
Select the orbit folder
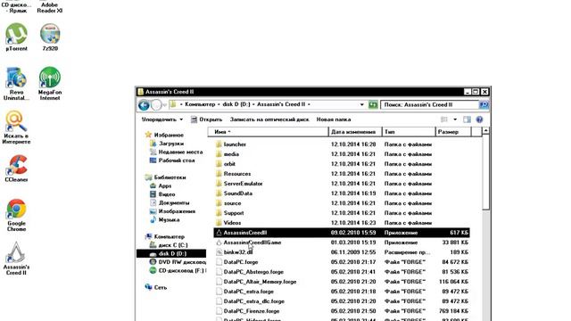tap(229, 164)
